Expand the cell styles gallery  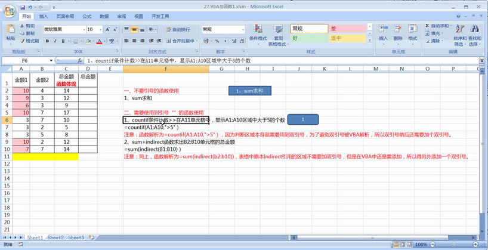click(370, 40)
